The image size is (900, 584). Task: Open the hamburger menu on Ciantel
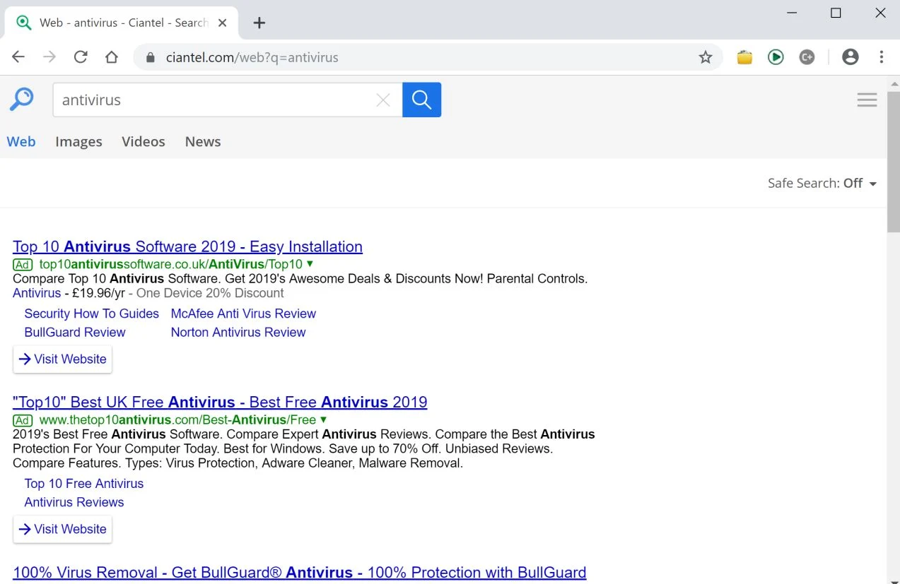coord(867,100)
